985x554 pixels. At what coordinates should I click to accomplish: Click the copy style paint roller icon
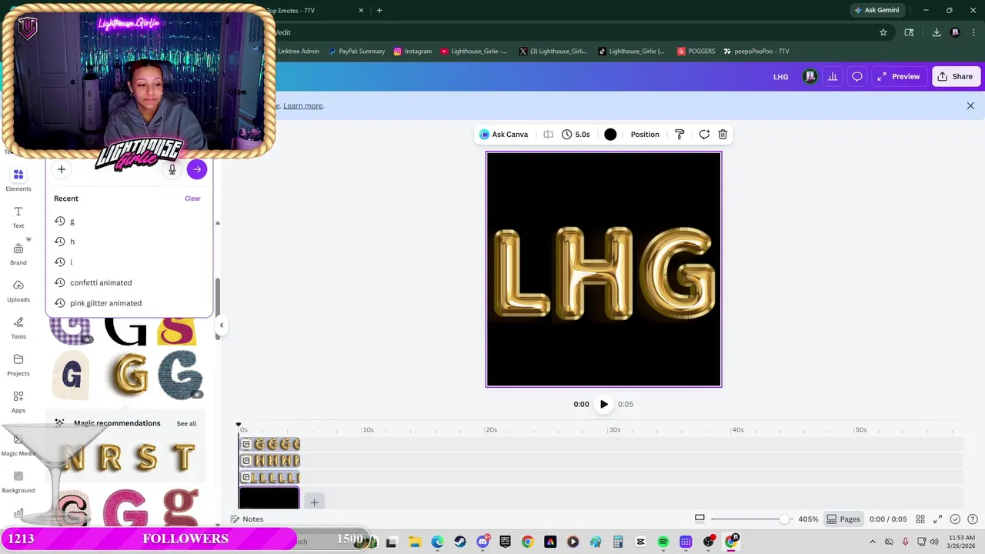[x=679, y=134]
